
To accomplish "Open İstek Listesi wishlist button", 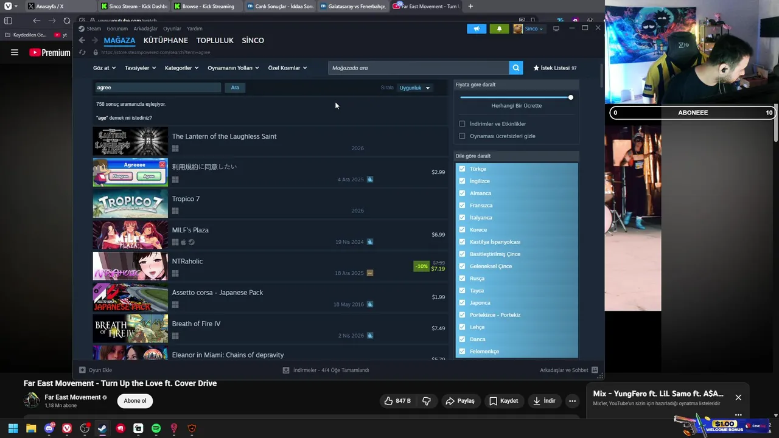I will pos(555,68).
